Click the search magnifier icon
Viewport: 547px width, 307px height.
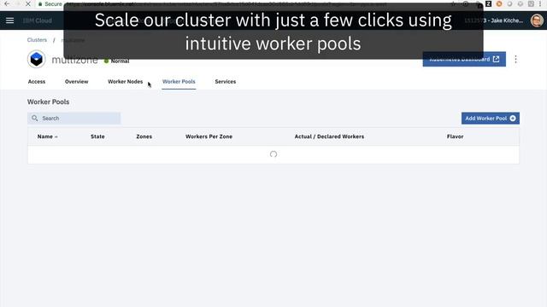(x=34, y=119)
